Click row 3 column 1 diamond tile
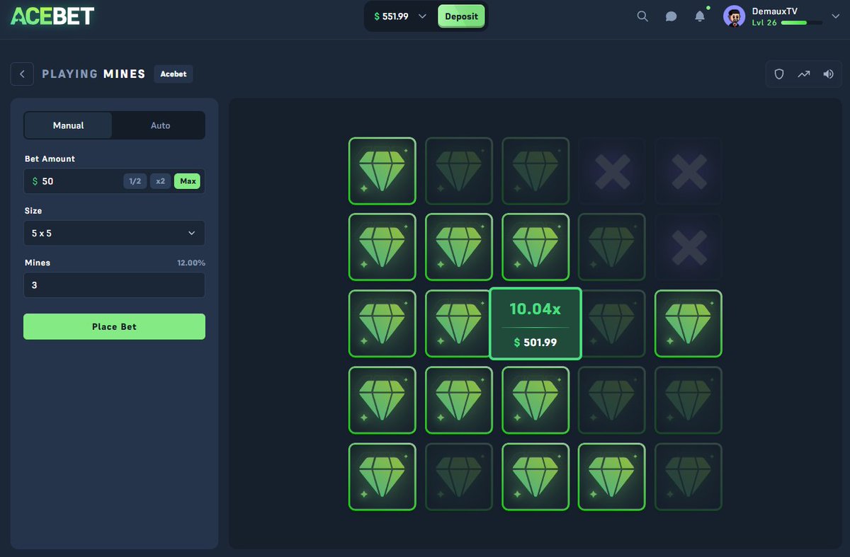This screenshot has width=850, height=557. pyautogui.click(x=382, y=323)
